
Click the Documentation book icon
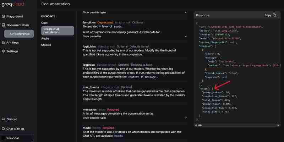coord(3,25)
